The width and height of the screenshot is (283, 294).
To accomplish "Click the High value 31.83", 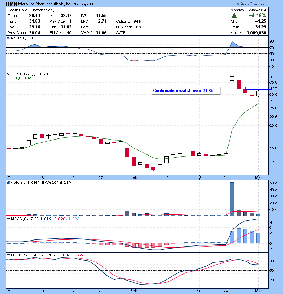I will 35,21.
